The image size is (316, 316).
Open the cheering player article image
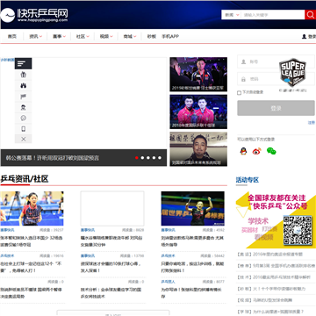193,209
